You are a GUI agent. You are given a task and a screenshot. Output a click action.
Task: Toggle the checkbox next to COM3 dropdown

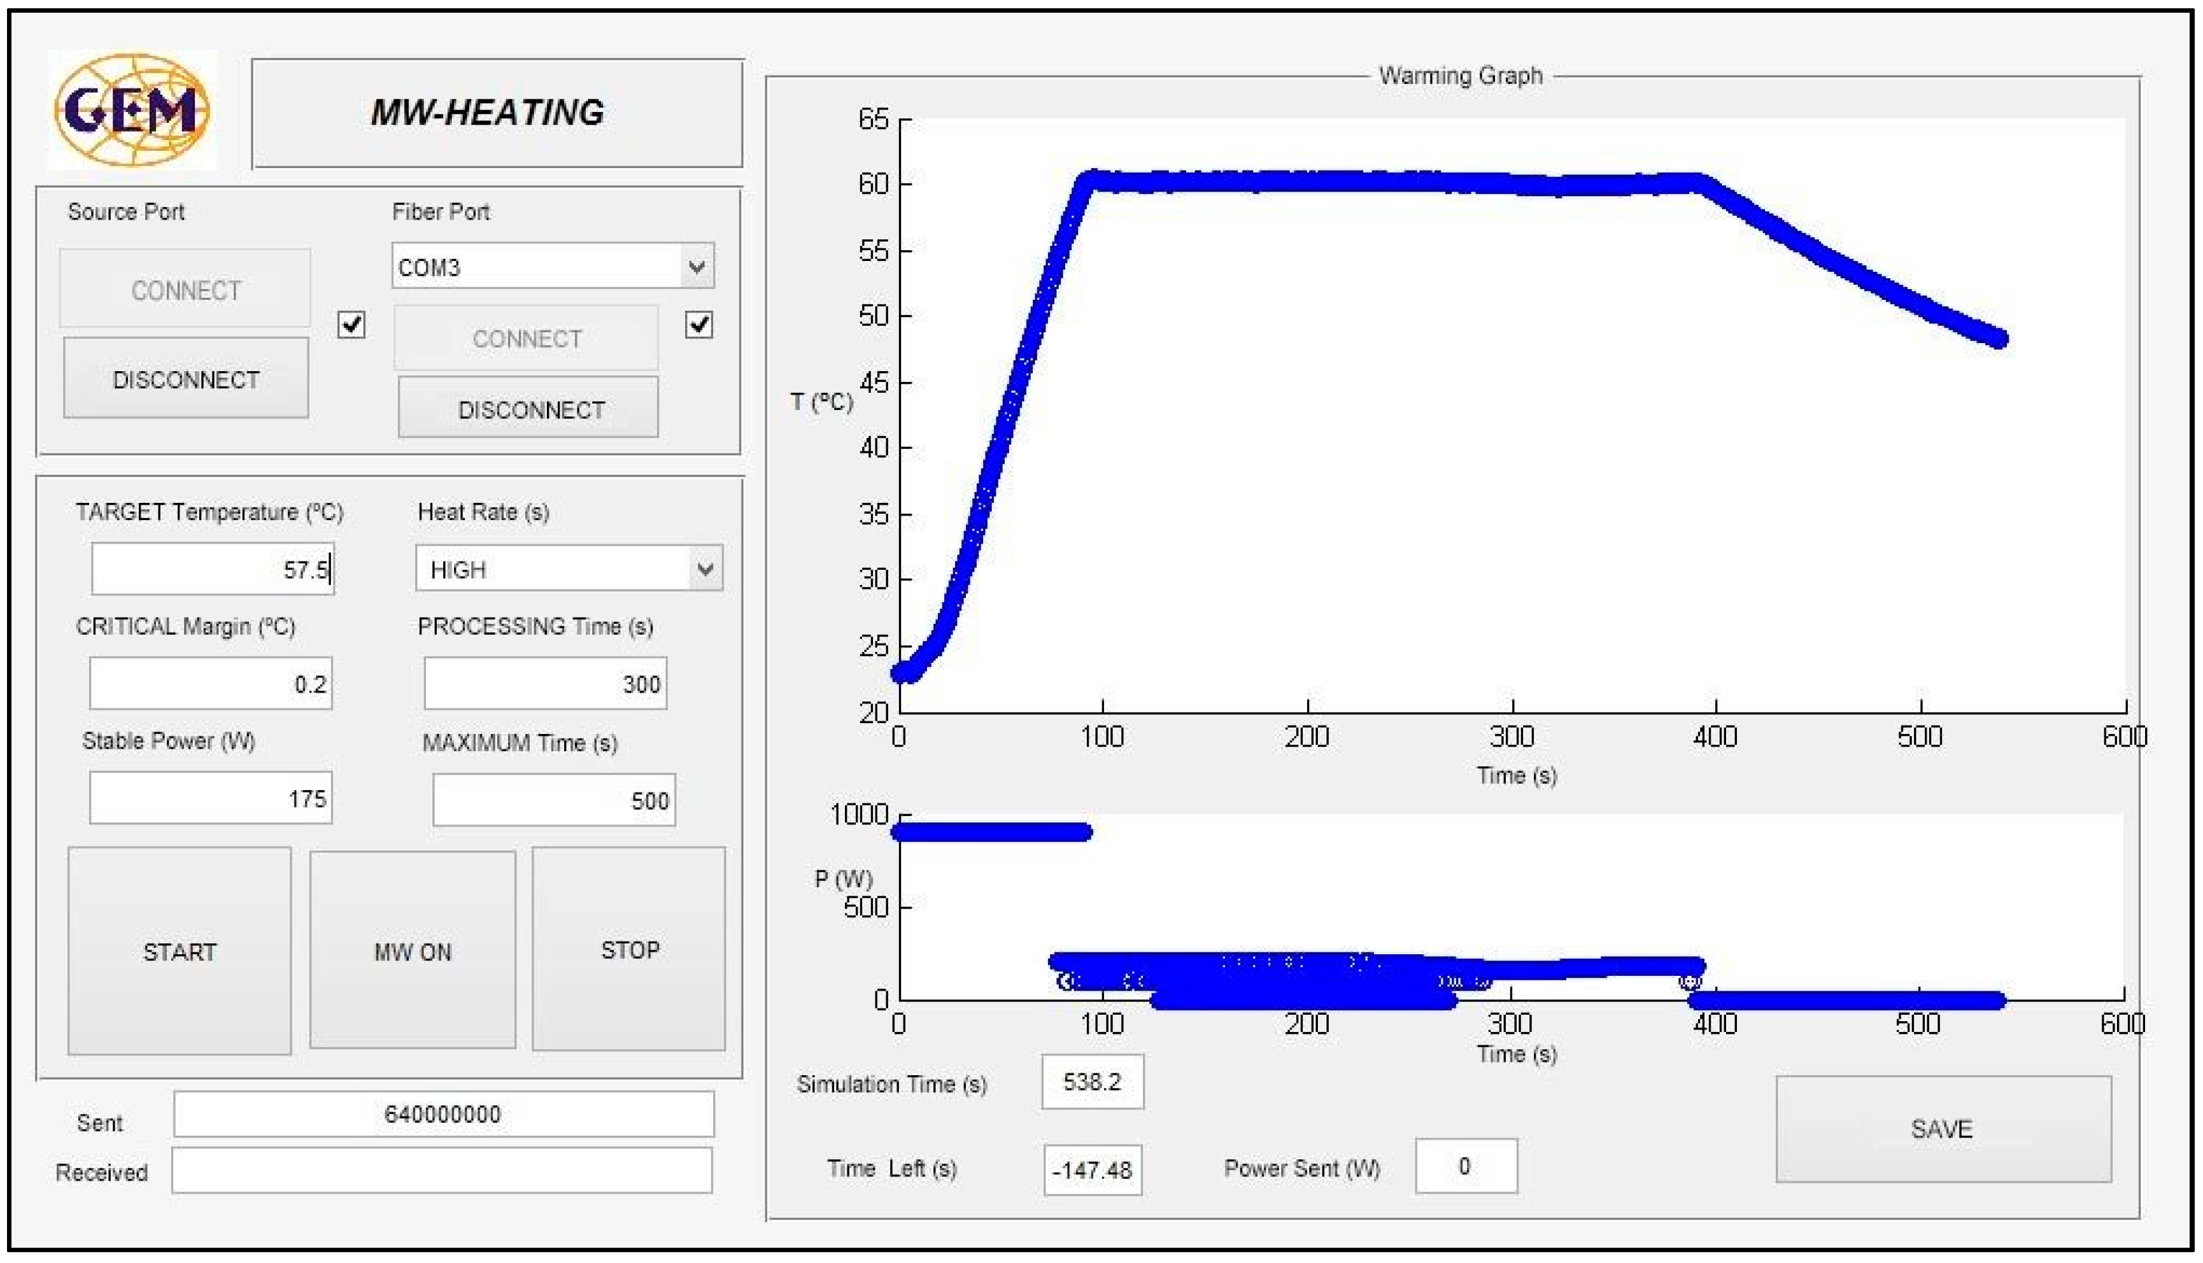(699, 325)
